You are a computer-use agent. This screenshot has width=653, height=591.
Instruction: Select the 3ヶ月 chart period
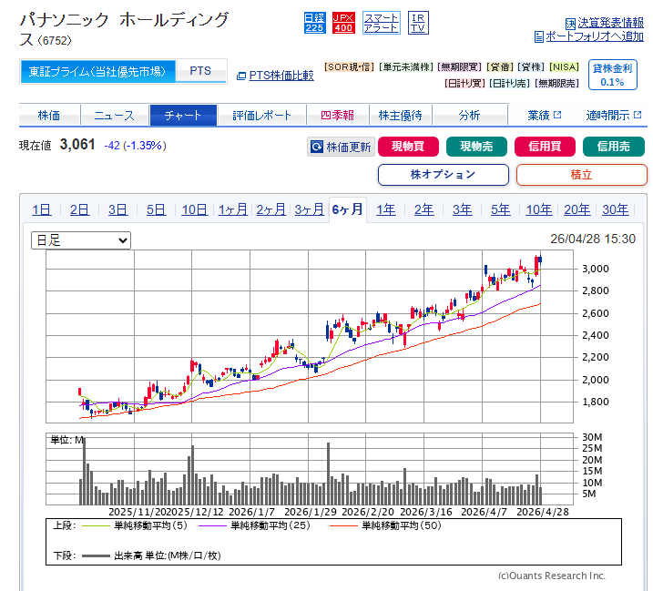pyautogui.click(x=310, y=209)
